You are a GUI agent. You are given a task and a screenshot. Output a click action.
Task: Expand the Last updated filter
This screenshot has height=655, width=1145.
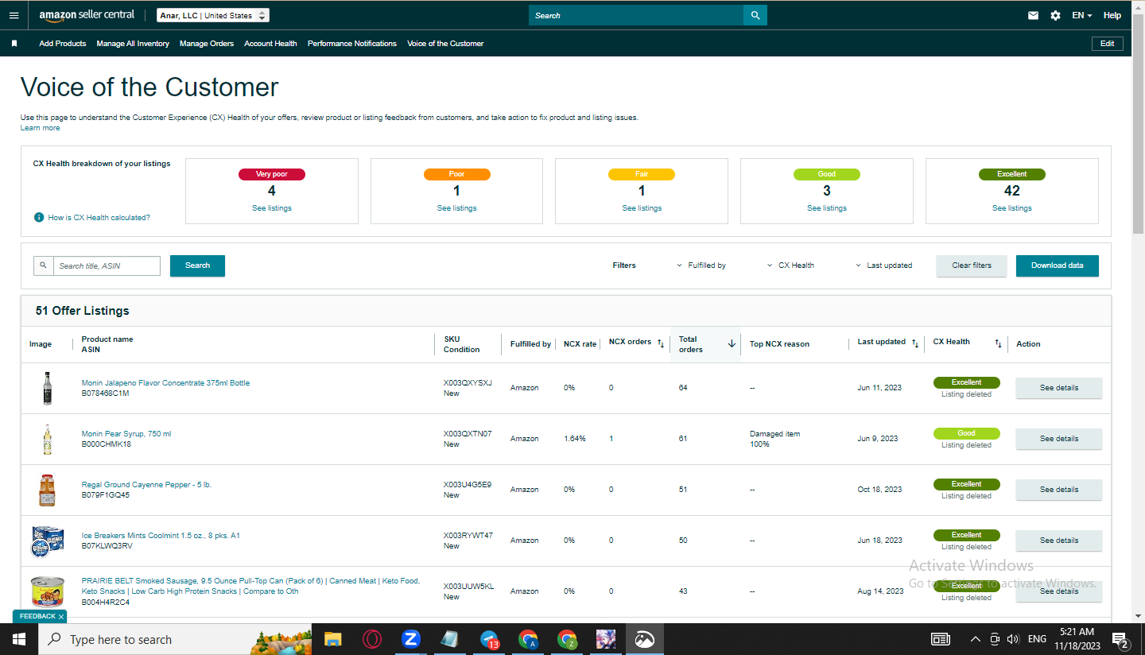click(884, 265)
